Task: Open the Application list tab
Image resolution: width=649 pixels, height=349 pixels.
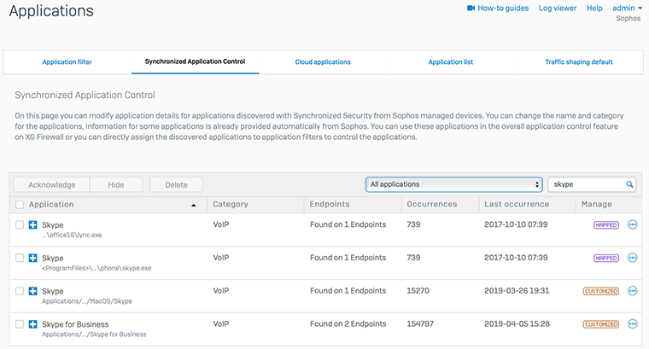Action: coord(451,62)
